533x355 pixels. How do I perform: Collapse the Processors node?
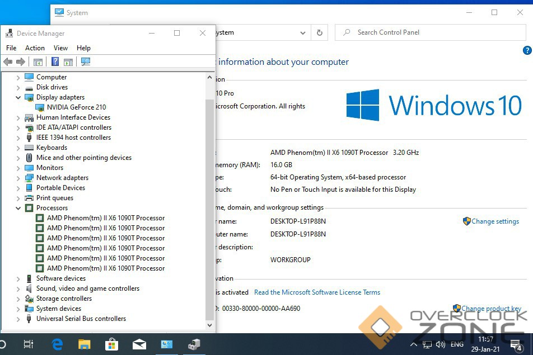click(x=18, y=208)
